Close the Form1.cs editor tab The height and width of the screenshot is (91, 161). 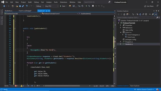click(49, 11)
